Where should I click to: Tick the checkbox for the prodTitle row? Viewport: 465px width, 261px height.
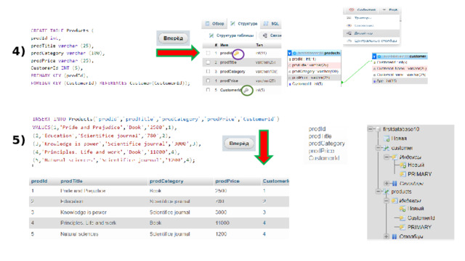(209, 62)
